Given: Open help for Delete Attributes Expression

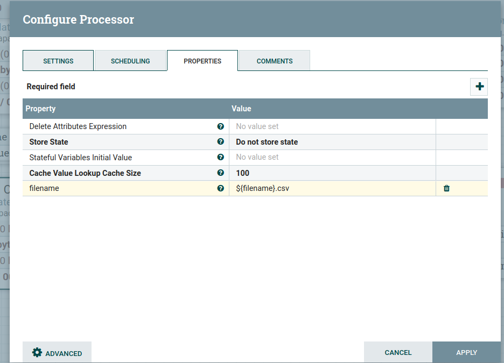Looking at the screenshot, I should tap(220, 126).
